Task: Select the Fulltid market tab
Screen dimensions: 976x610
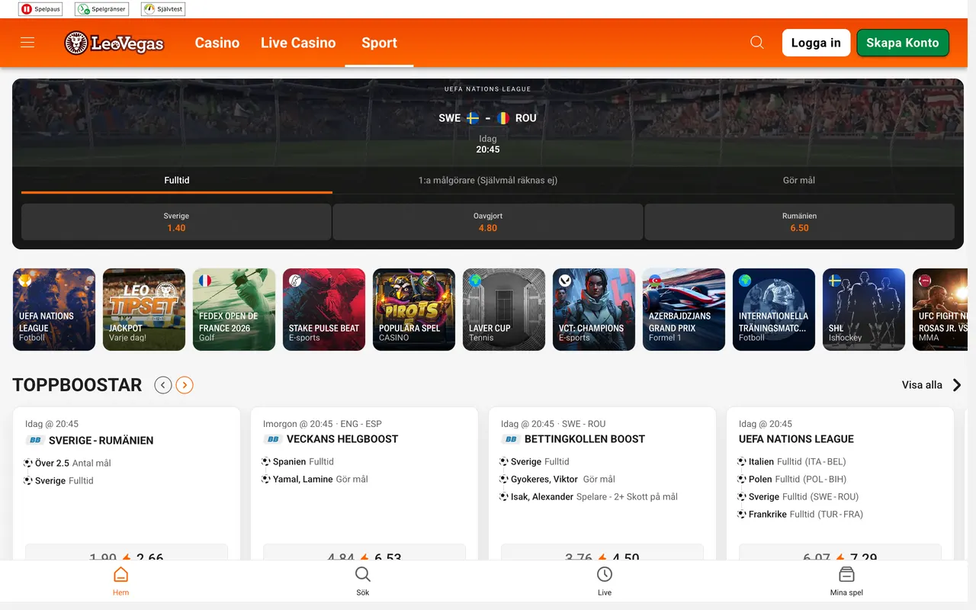Action: (177, 181)
